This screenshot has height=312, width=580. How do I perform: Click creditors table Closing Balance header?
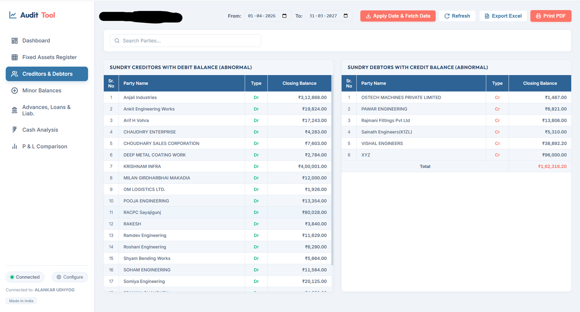point(299,83)
